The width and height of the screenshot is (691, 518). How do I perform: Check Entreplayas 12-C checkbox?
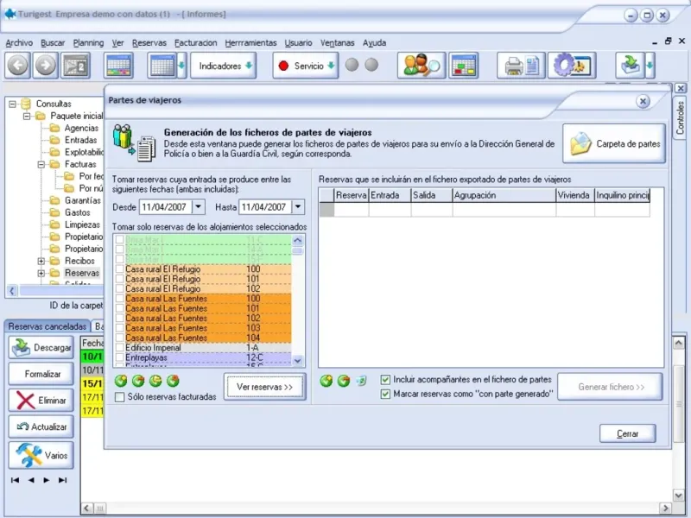click(x=119, y=357)
